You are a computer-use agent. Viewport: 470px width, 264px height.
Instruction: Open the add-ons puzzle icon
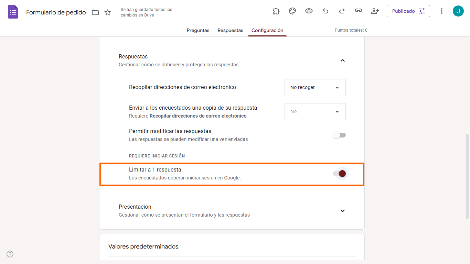pyautogui.click(x=276, y=11)
